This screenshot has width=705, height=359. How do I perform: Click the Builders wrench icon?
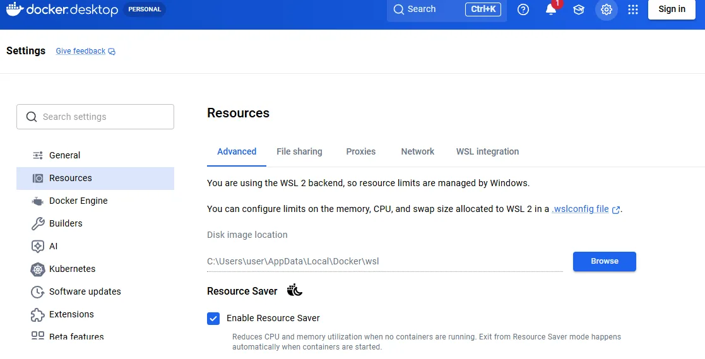point(38,223)
